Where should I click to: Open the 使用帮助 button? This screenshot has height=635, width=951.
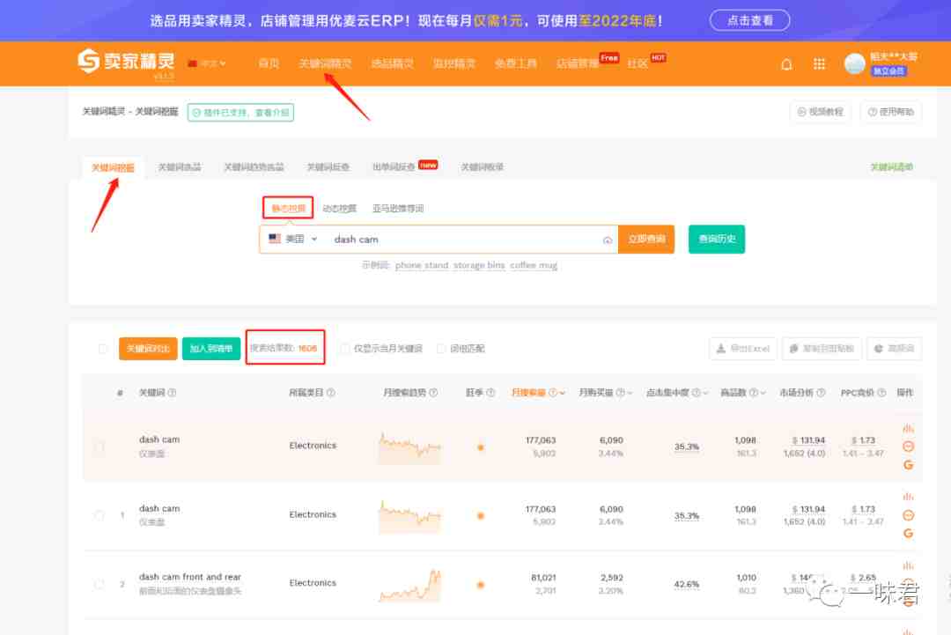[890, 112]
